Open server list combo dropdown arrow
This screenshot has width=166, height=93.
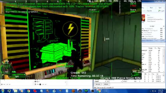(121, 82)
